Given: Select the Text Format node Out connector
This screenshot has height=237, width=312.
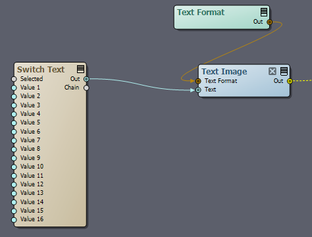Looking at the screenshot, I should [x=269, y=22].
